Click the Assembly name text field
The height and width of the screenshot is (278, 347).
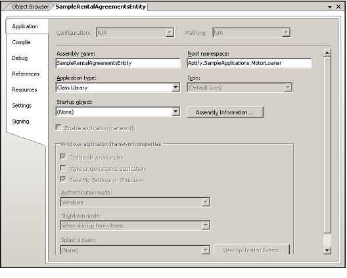pos(118,63)
